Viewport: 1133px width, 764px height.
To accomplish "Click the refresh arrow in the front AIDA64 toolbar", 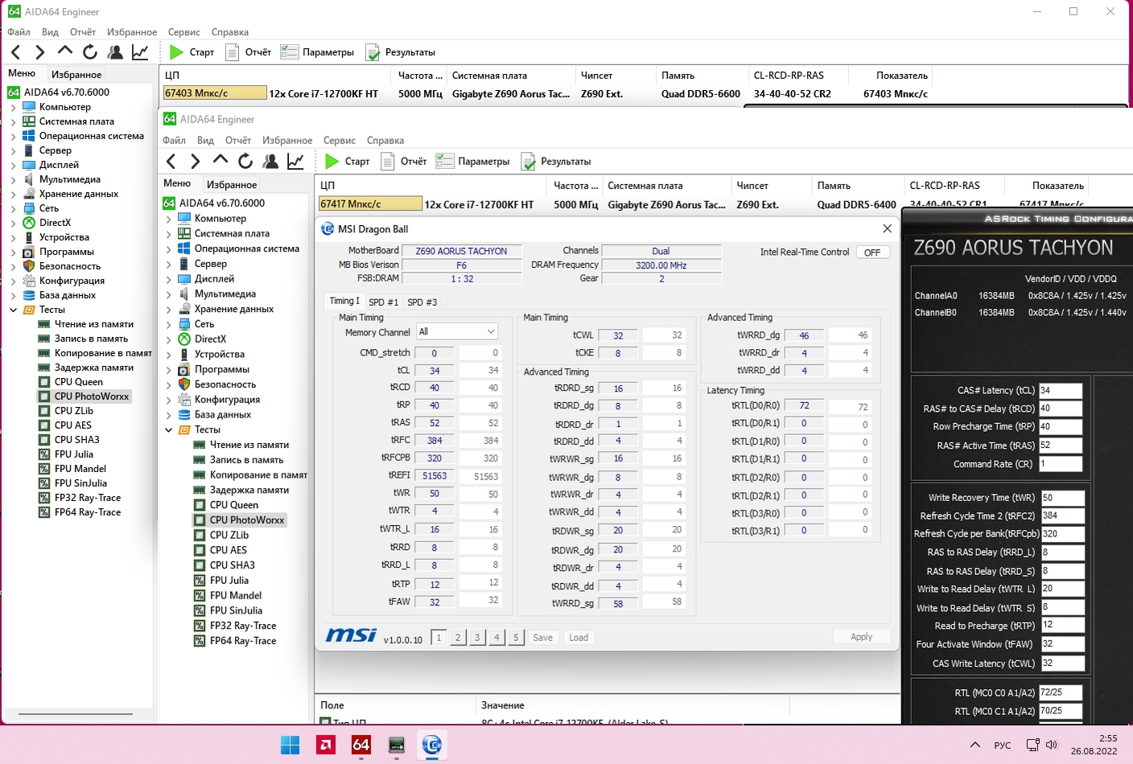I will coord(245,162).
